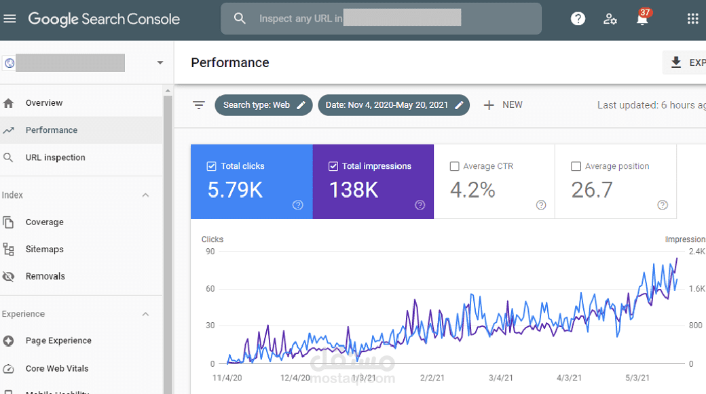The height and width of the screenshot is (394, 706).
Task: Select Performance in sidebar
Action: click(x=81, y=130)
